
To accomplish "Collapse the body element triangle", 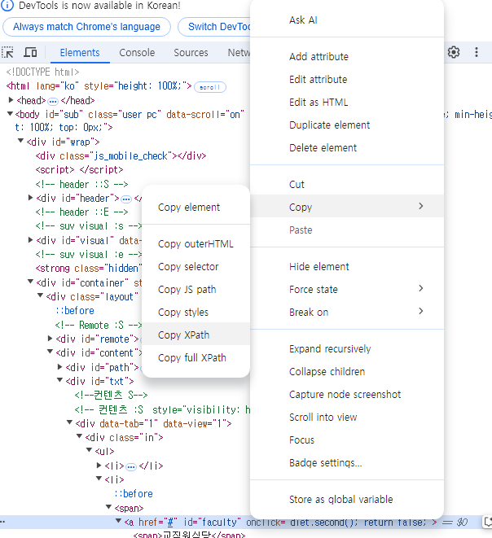I will click(10, 114).
